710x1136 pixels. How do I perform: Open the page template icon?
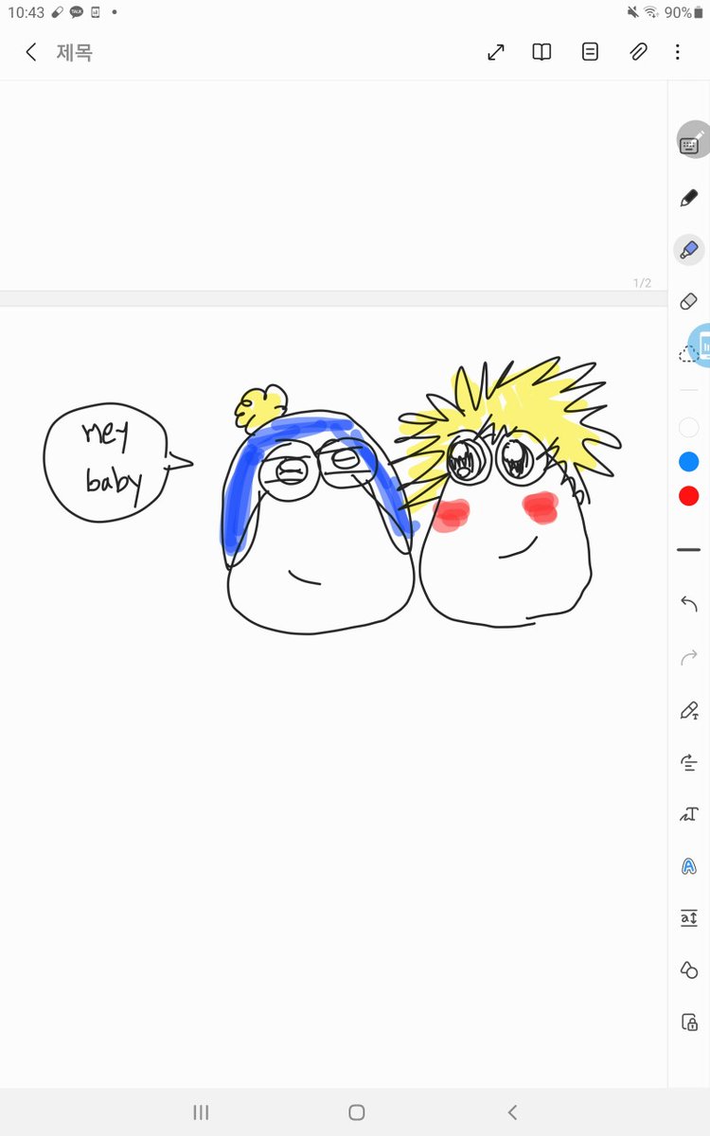pyautogui.click(x=590, y=53)
